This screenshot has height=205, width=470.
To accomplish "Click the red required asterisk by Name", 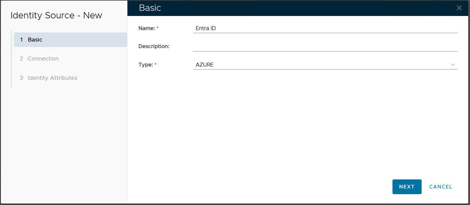I will (157, 28).
